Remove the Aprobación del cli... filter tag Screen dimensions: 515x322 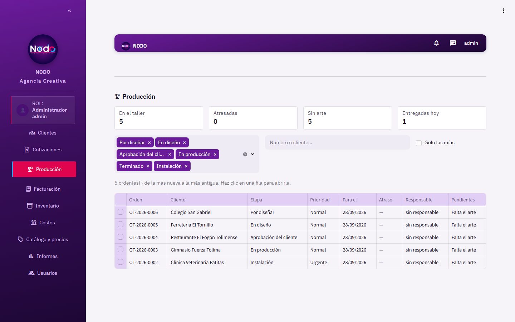coord(170,155)
